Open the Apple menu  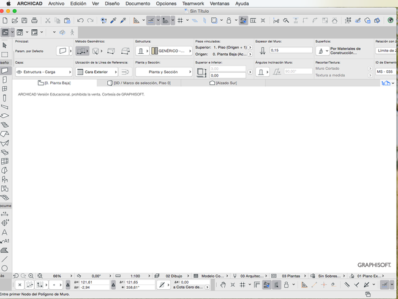coord(9,4)
